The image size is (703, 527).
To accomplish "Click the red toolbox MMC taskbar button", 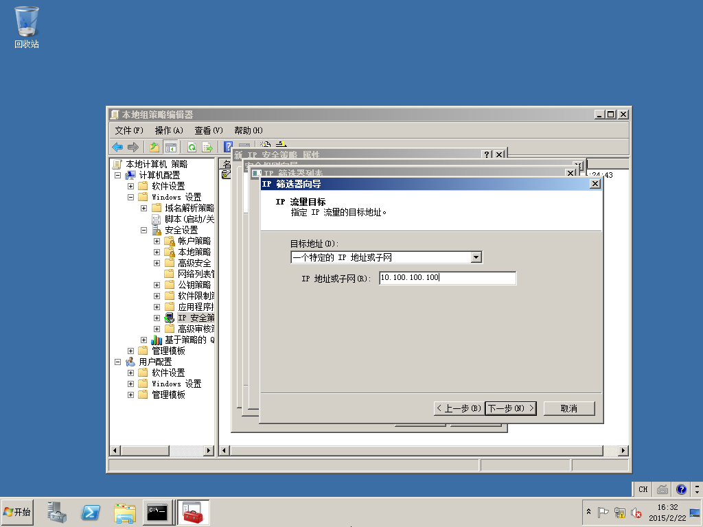I will point(193,512).
